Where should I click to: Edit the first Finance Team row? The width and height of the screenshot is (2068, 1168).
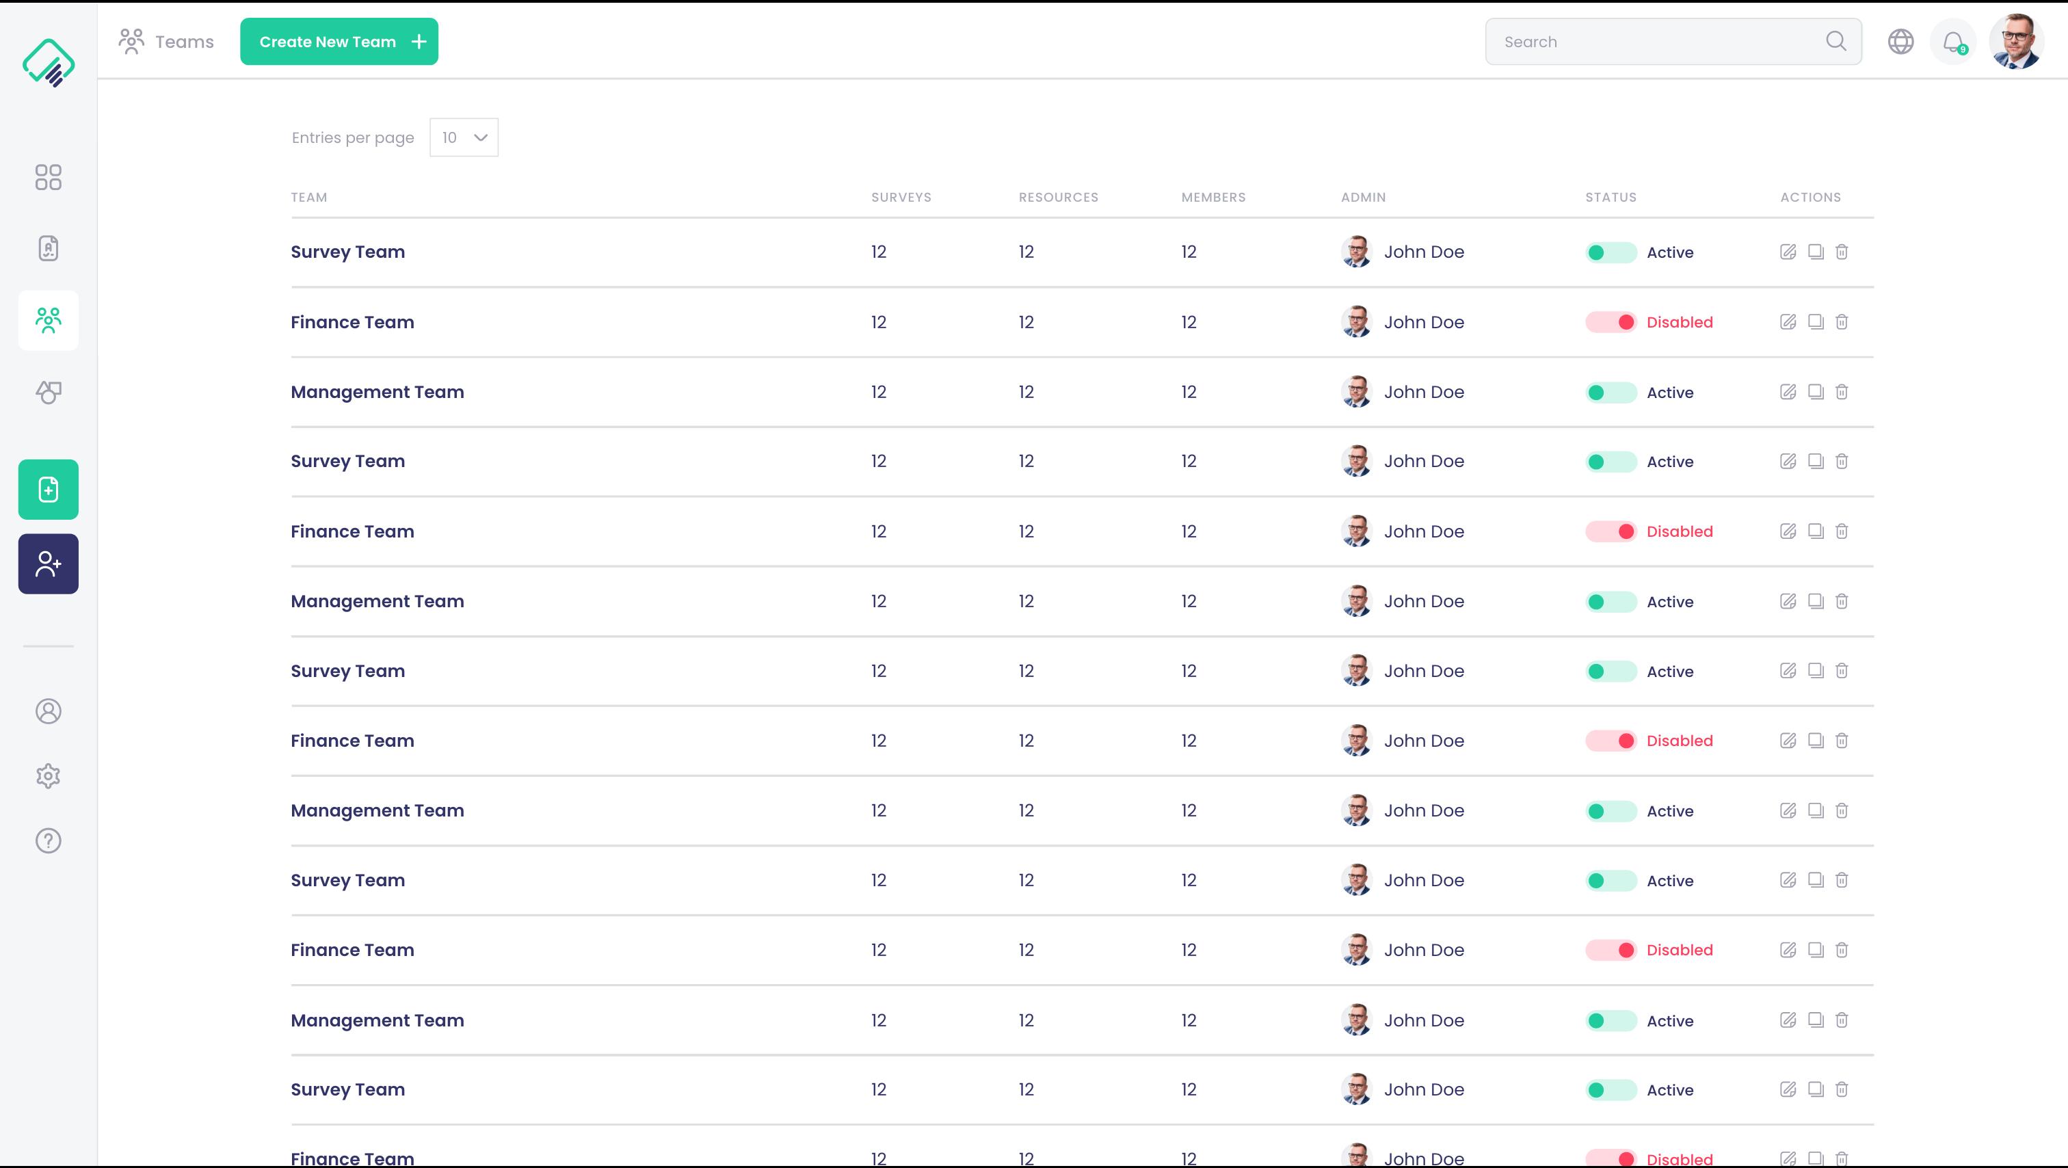click(x=1788, y=322)
